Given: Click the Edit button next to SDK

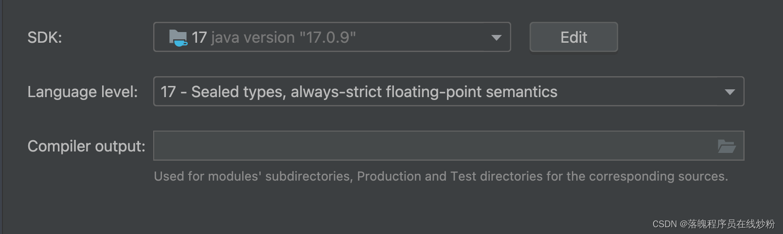Looking at the screenshot, I should pyautogui.click(x=573, y=37).
